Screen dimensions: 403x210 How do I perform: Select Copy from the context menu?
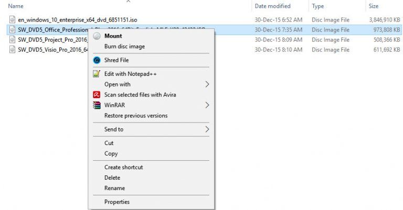click(111, 153)
